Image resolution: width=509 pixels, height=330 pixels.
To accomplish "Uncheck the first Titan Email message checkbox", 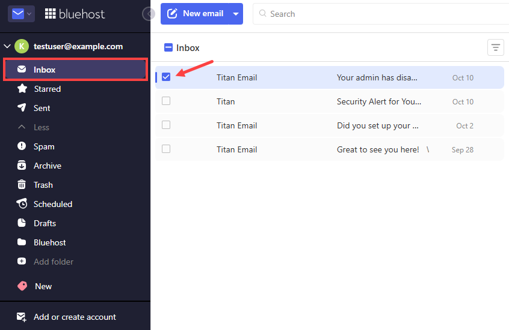I will pos(166,77).
